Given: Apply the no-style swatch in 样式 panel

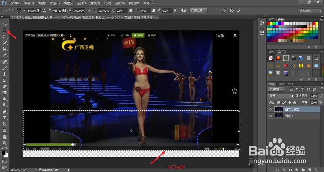Looking at the screenshot, I should (271, 58).
